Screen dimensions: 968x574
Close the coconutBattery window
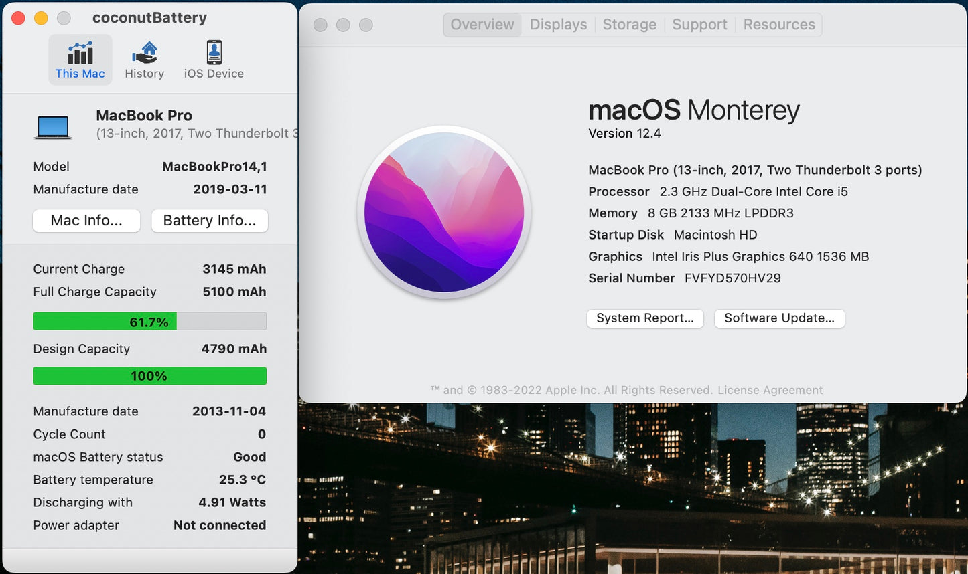click(x=19, y=18)
